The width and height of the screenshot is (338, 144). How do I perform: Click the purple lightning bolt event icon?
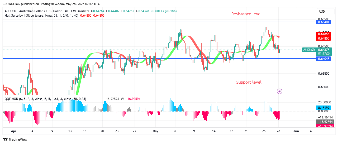tap(280, 92)
